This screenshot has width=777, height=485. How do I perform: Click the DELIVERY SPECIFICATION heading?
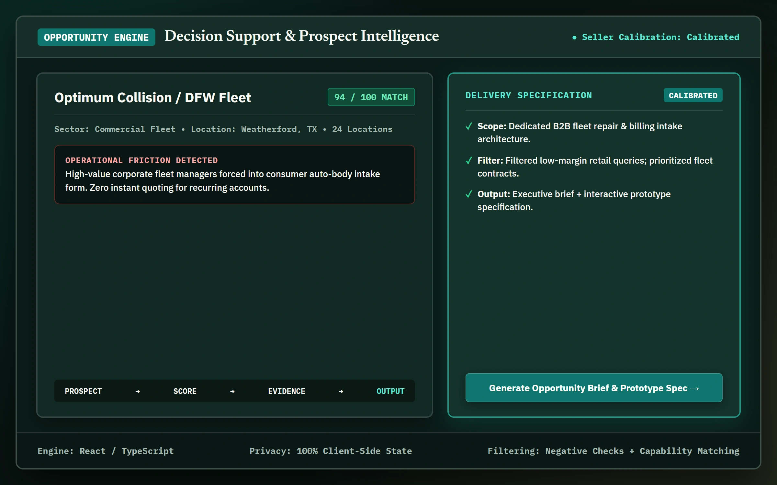click(529, 95)
